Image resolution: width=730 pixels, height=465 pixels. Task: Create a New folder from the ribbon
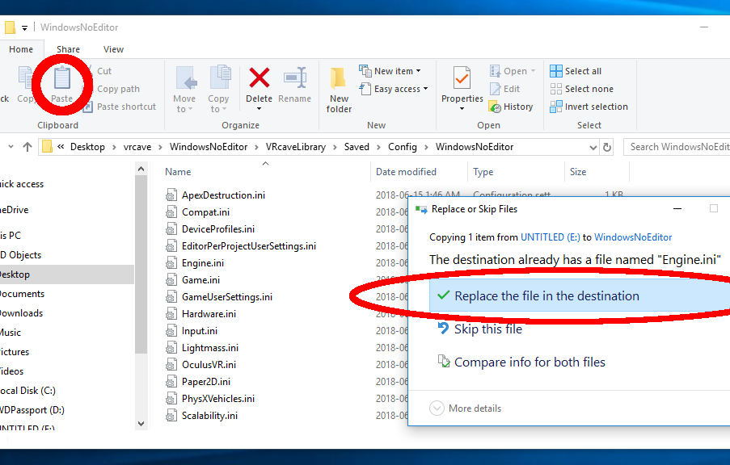339,89
